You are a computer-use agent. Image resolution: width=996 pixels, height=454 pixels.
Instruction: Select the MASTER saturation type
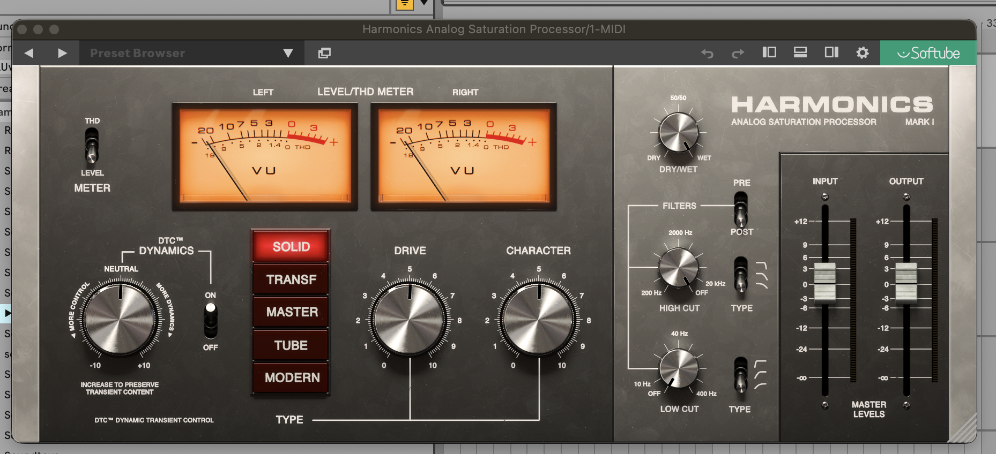coord(291,312)
